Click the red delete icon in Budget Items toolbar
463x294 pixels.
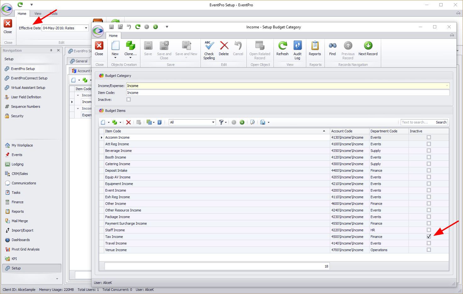coord(128,122)
